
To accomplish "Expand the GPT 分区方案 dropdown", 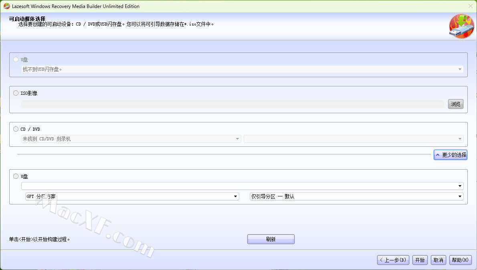I will 132,196.
